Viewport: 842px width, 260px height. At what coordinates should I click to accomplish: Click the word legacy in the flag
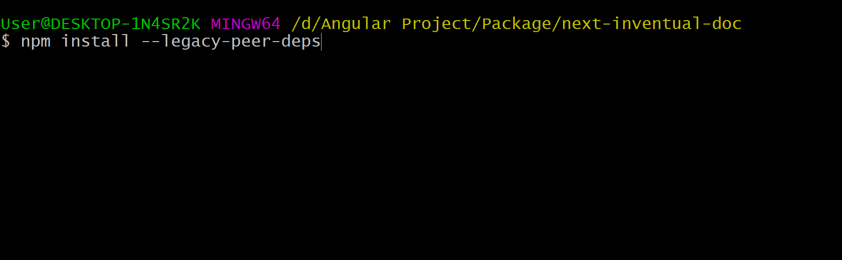click(191, 42)
